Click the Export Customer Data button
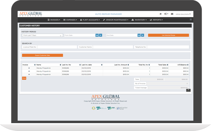 (42, 55)
